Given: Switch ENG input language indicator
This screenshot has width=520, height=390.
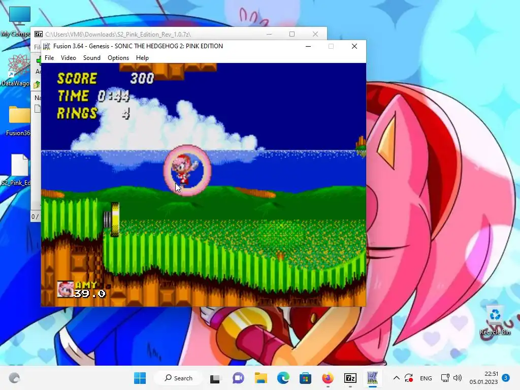Looking at the screenshot, I should 426,378.
